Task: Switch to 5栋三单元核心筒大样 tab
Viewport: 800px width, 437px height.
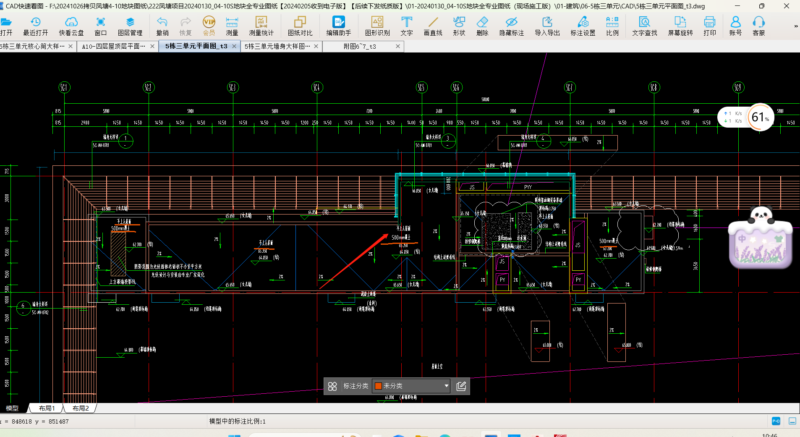Action: tap(33, 46)
